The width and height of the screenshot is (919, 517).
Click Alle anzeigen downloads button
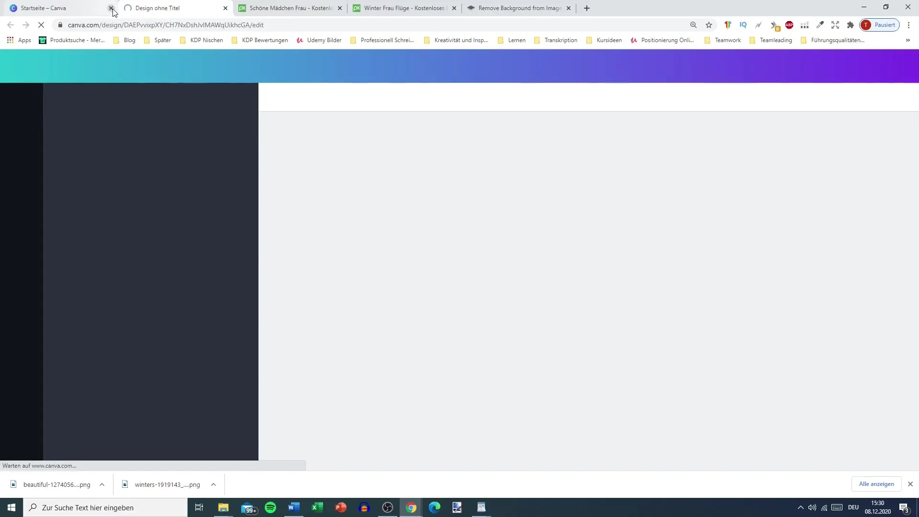(876, 484)
